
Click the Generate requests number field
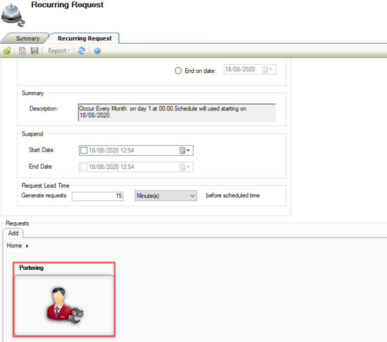tap(97, 196)
